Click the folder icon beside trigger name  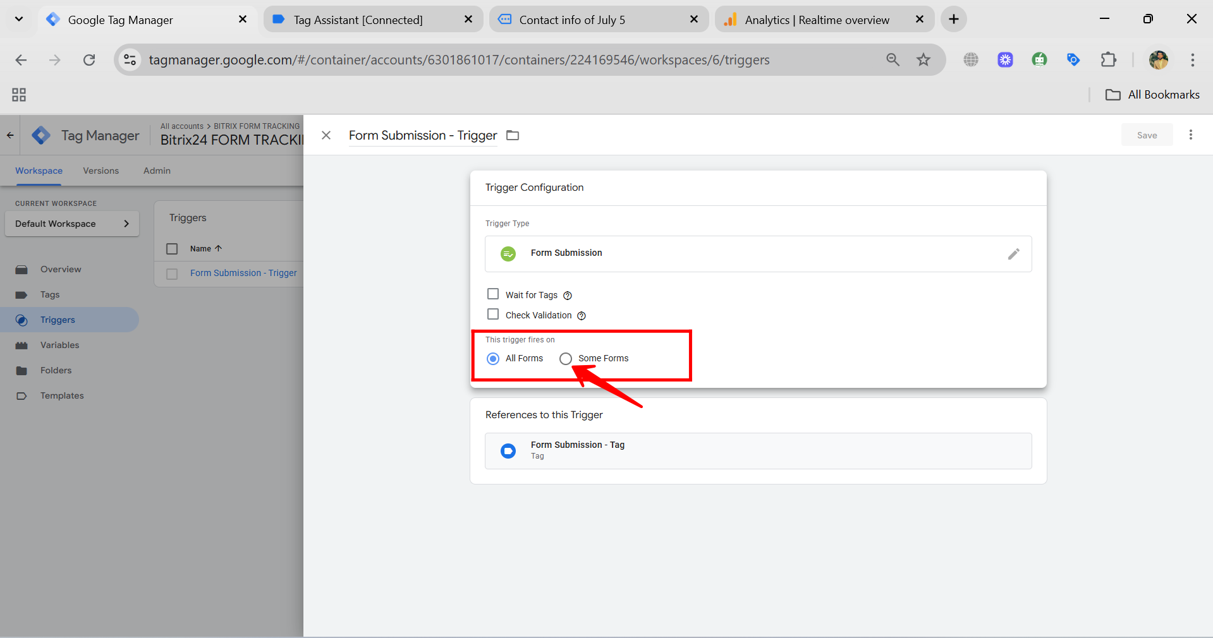click(x=513, y=135)
